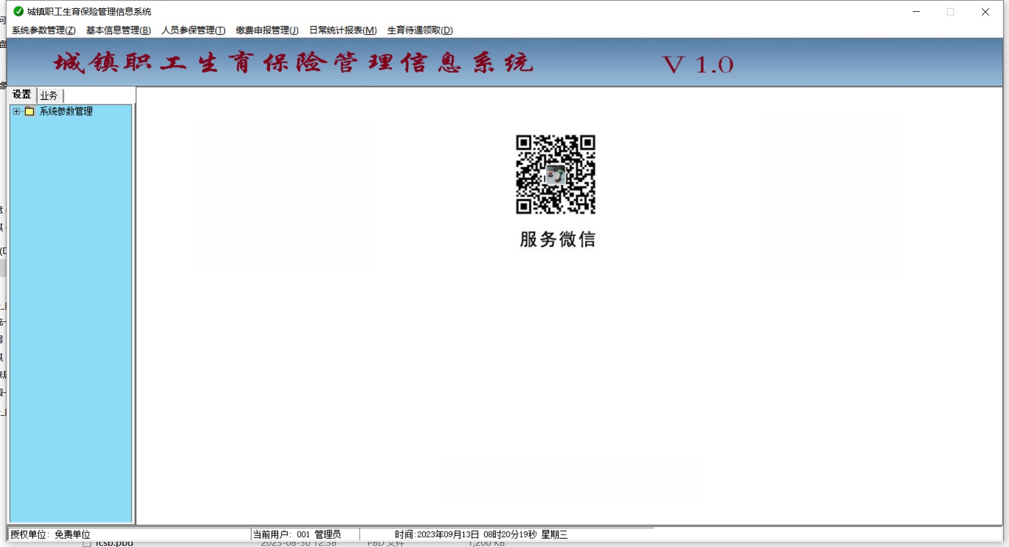
Task: Expand the 系统参数管理 tree node
Action: tap(17, 111)
